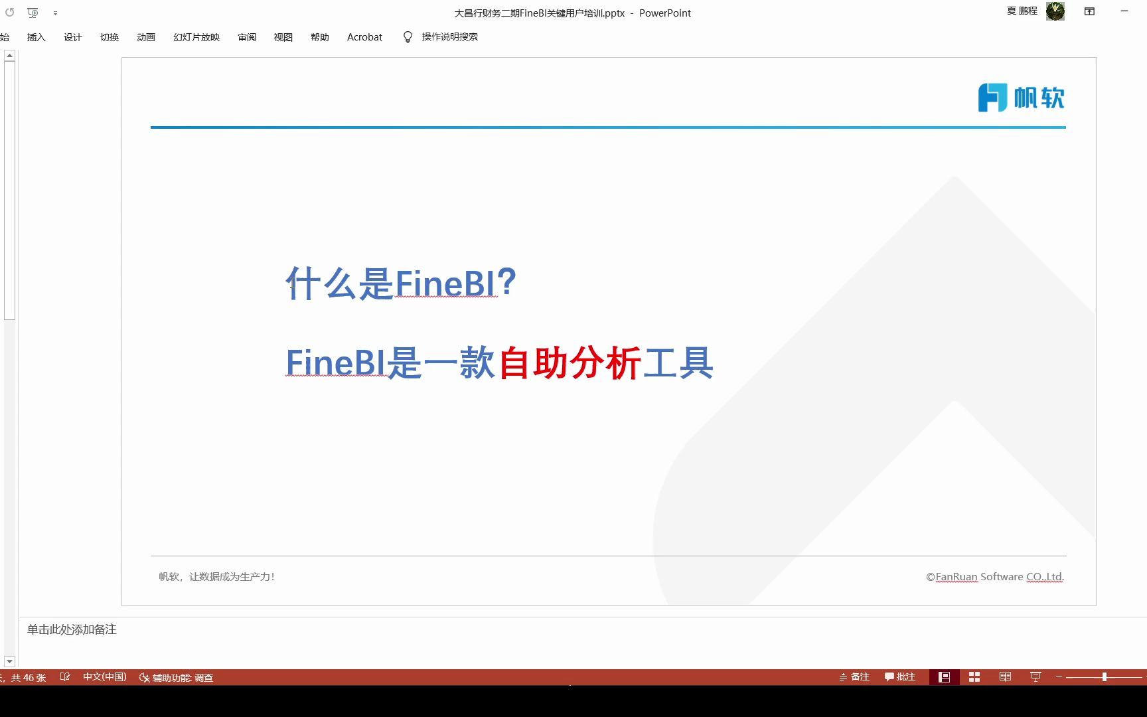Click 辅助功能: 调查 accessibility checker
Image resolution: width=1147 pixels, height=717 pixels.
click(x=176, y=678)
